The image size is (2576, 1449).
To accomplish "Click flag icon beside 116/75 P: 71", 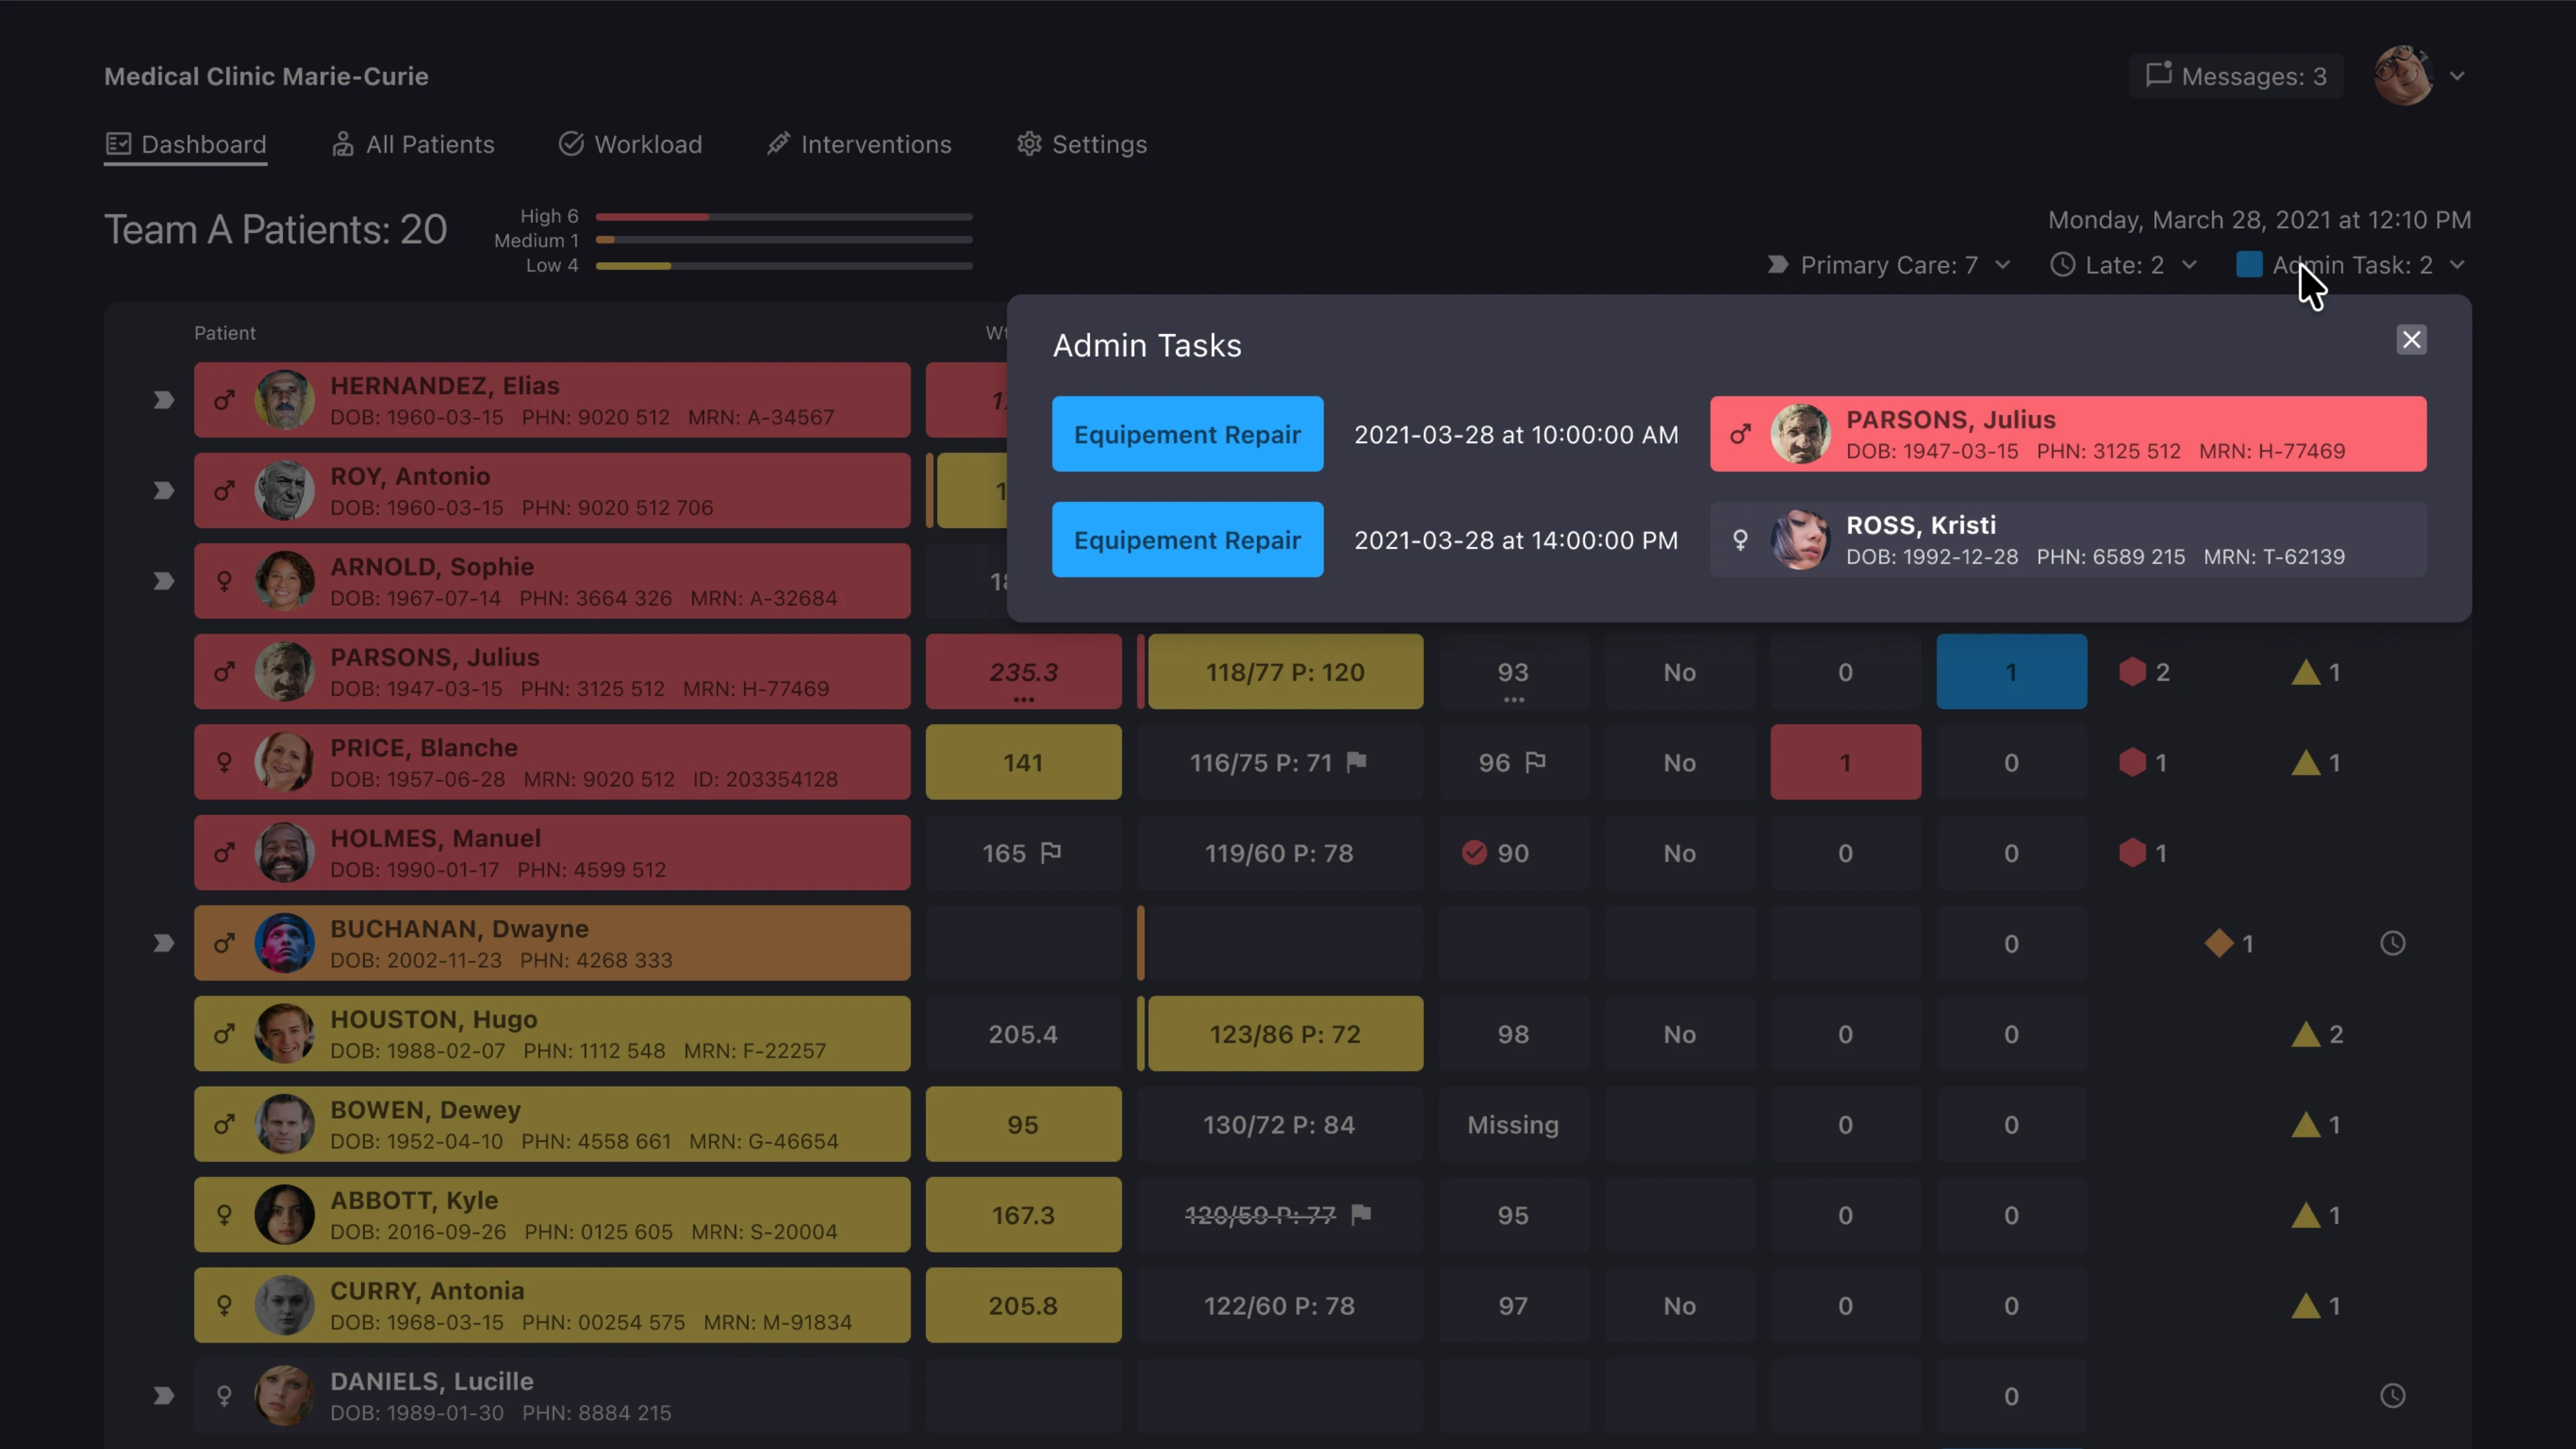I will click(1357, 762).
